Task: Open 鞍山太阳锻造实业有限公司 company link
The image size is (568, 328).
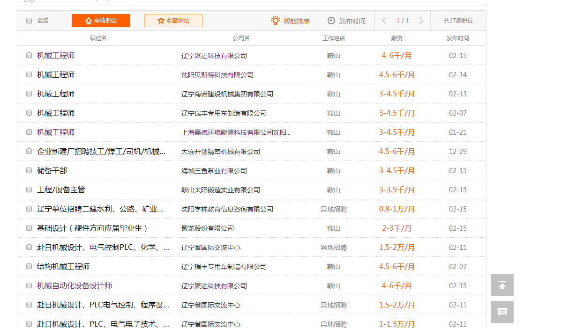Action: click(221, 190)
